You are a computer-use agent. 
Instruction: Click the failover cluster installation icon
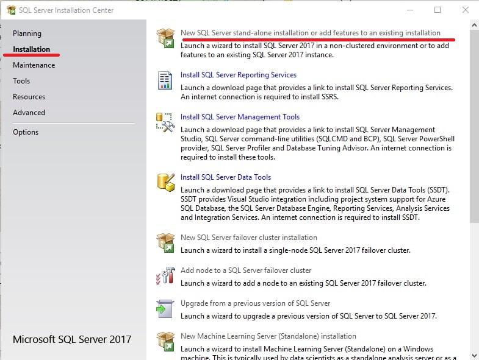[165, 242]
